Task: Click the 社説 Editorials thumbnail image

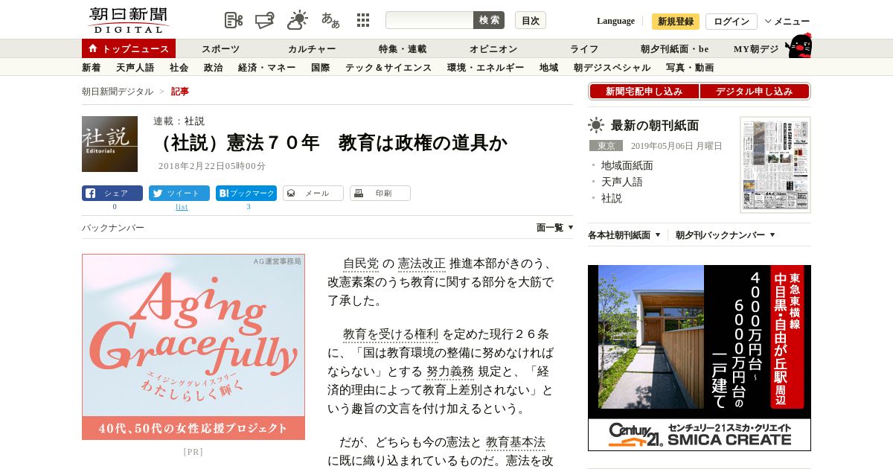Action: (109, 144)
